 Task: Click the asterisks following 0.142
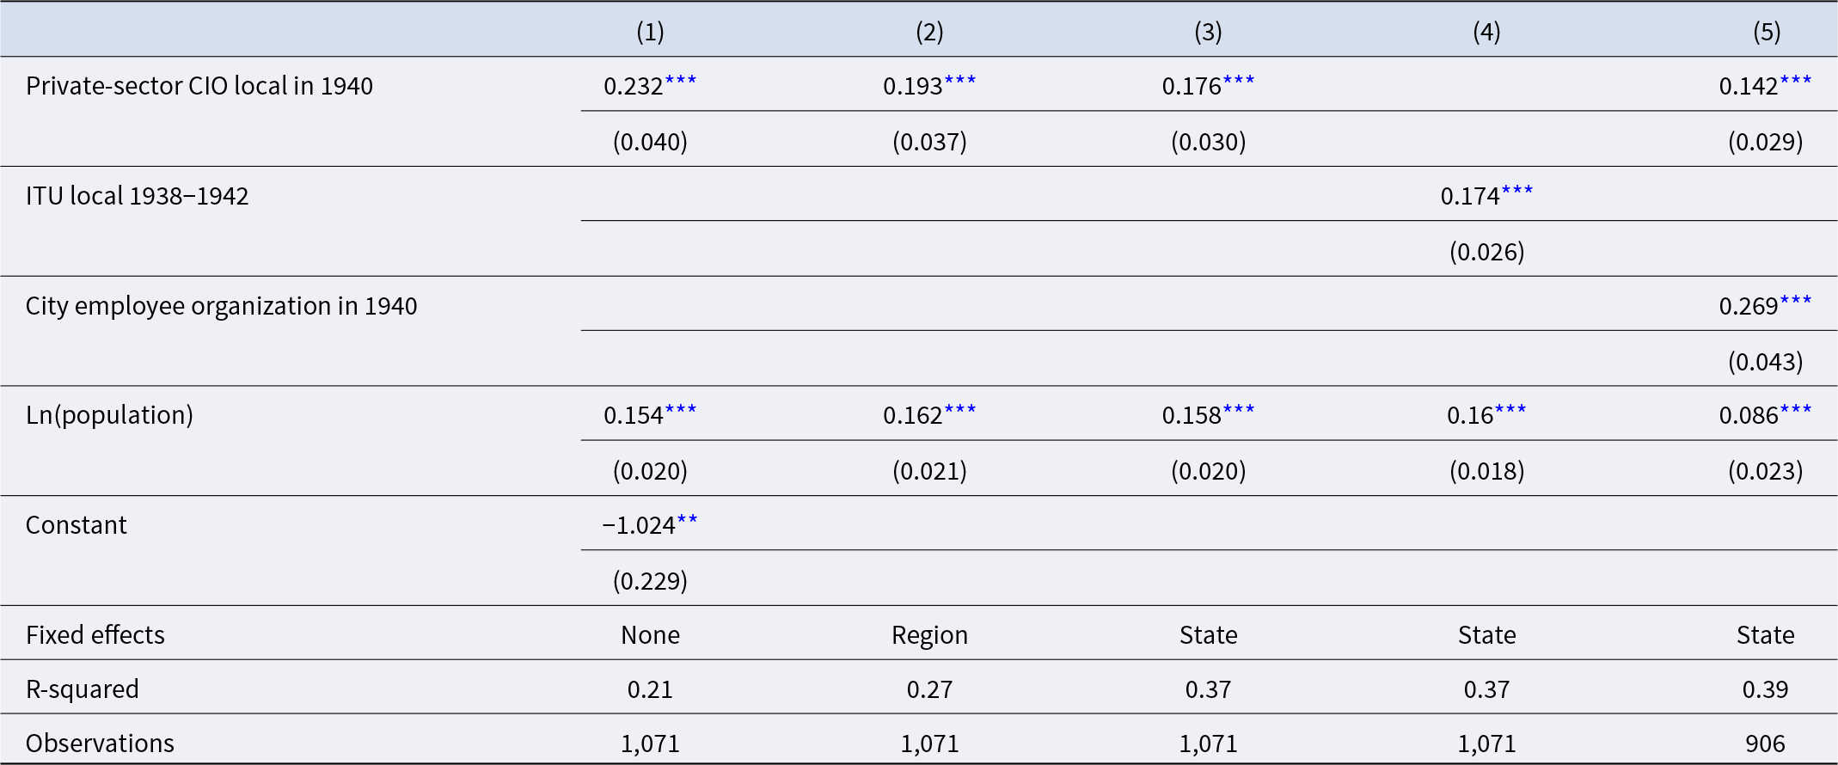coord(1796,81)
